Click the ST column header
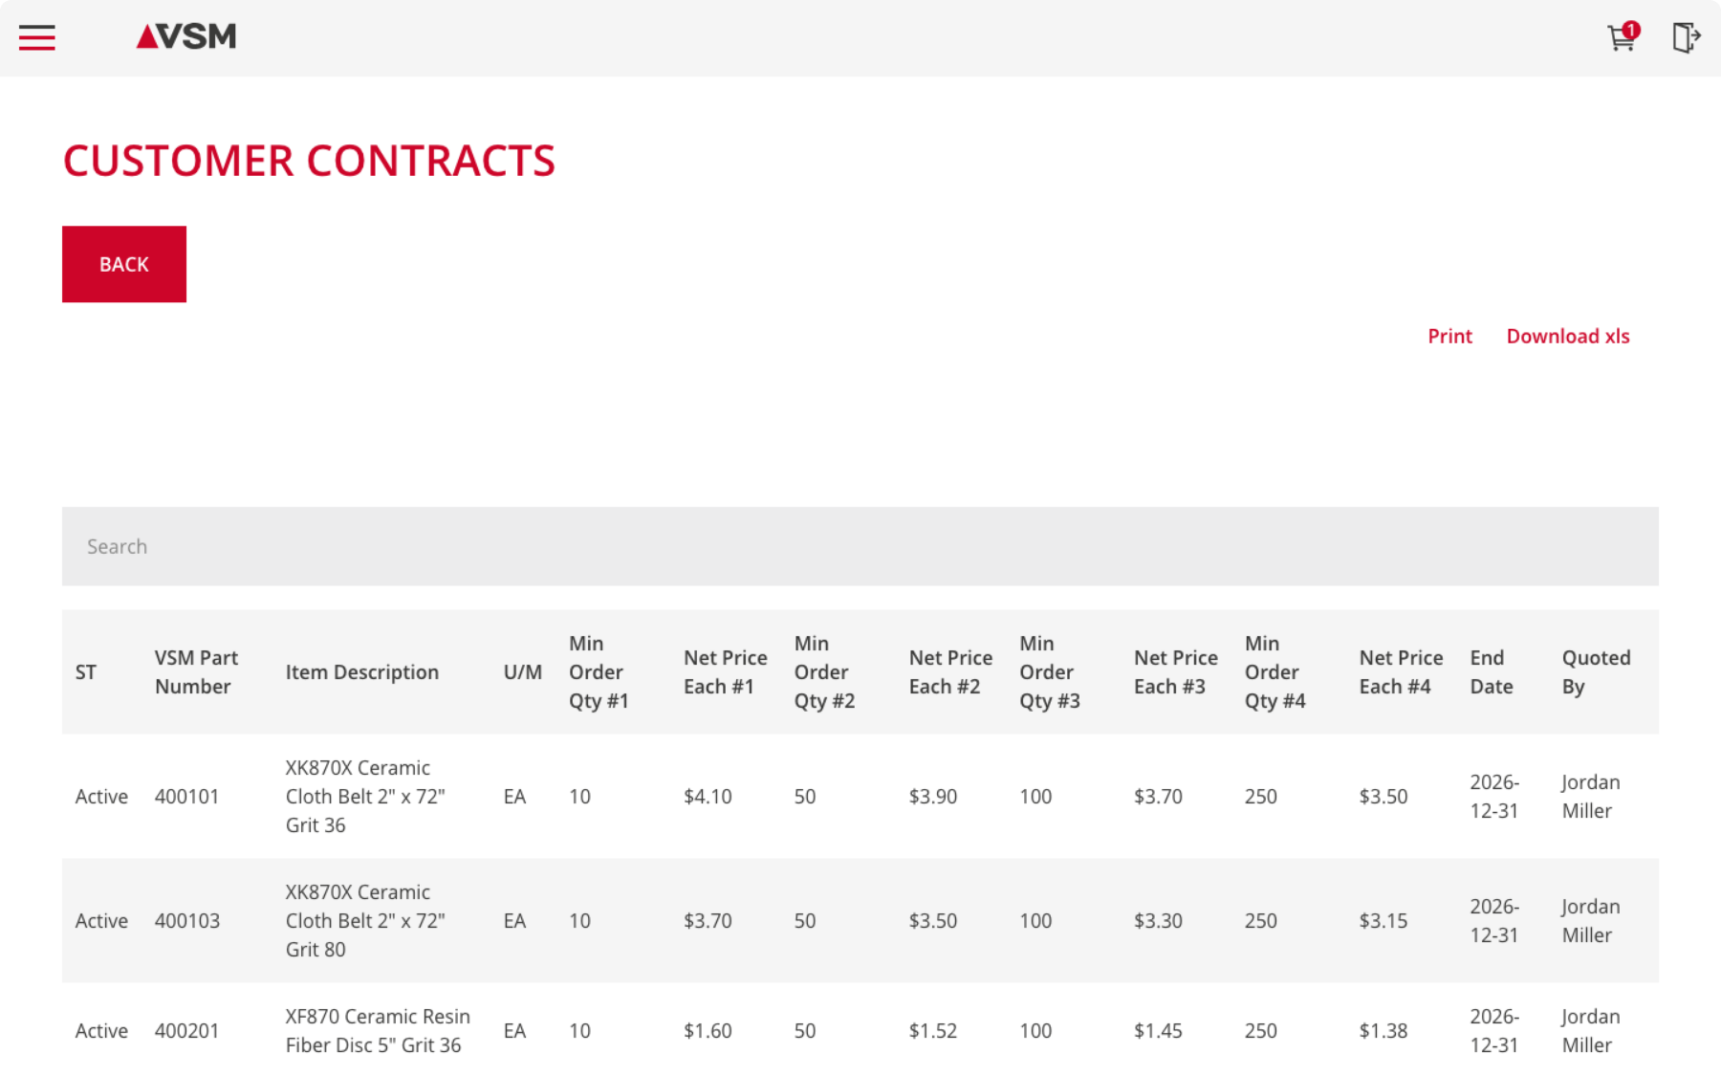 click(x=86, y=672)
